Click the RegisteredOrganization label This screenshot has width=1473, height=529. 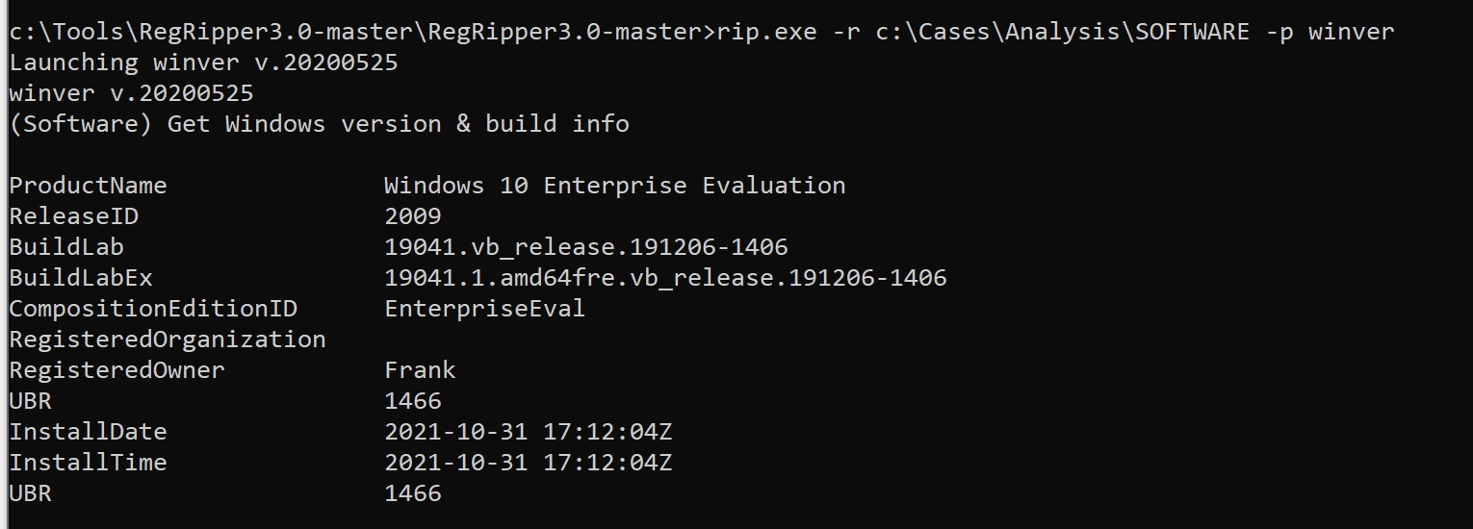click(x=168, y=340)
